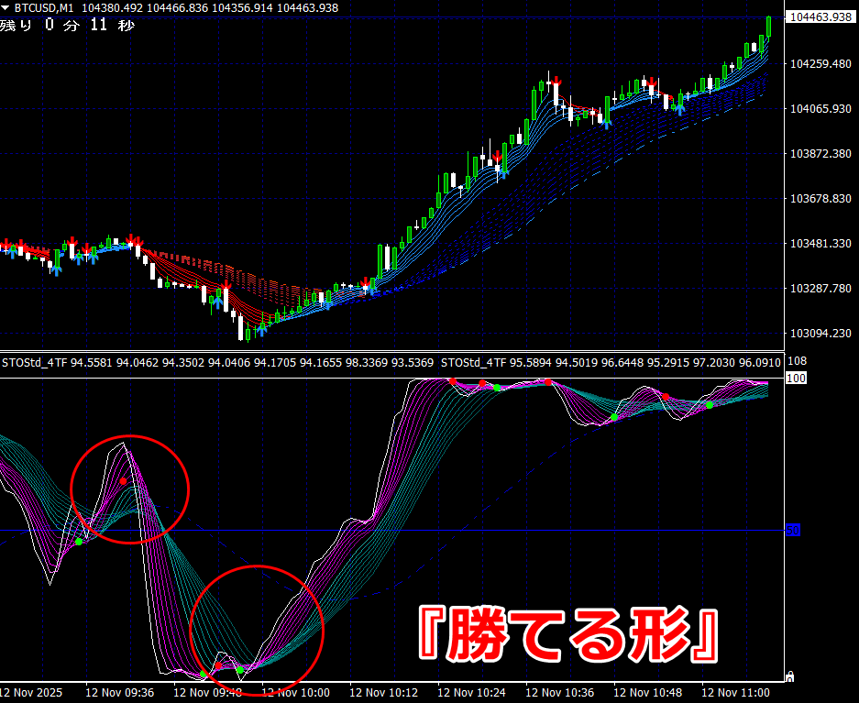This screenshot has width=859, height=703.
Task: Click the green signal dot just below level 50
Action: pyautogui.click(x=79, y=542)
